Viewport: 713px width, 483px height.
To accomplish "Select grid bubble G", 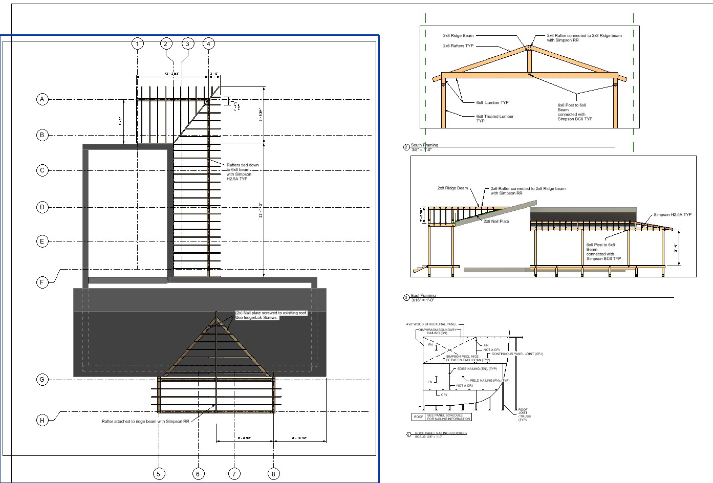I will 42,380.
